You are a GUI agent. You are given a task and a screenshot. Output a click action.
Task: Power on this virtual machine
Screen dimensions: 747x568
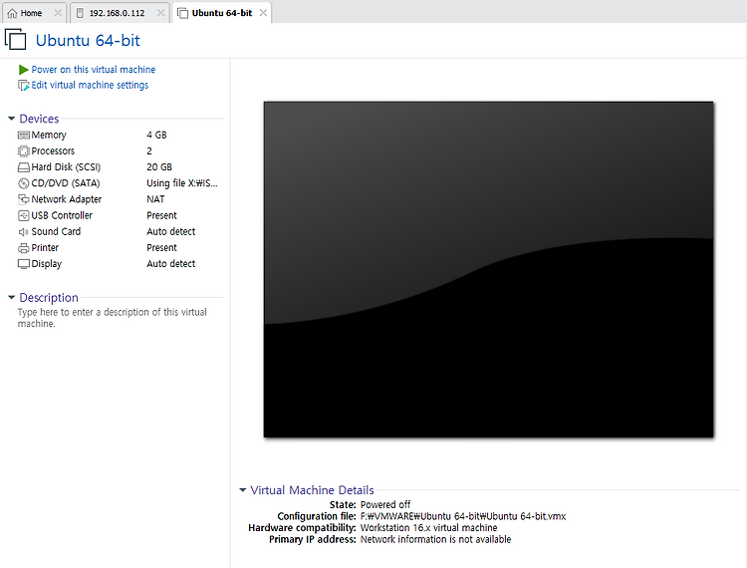[x=94, y=70]
